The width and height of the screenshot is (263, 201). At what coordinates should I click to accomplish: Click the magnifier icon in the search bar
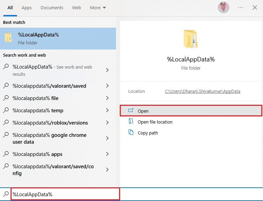6,194
